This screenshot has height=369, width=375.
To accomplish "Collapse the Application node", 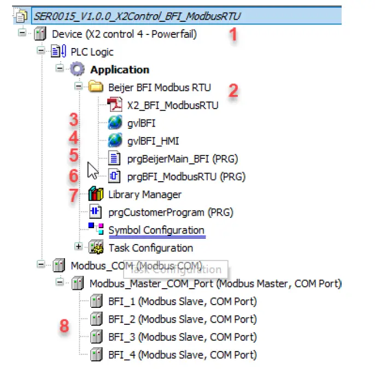I will click(60, 68).
